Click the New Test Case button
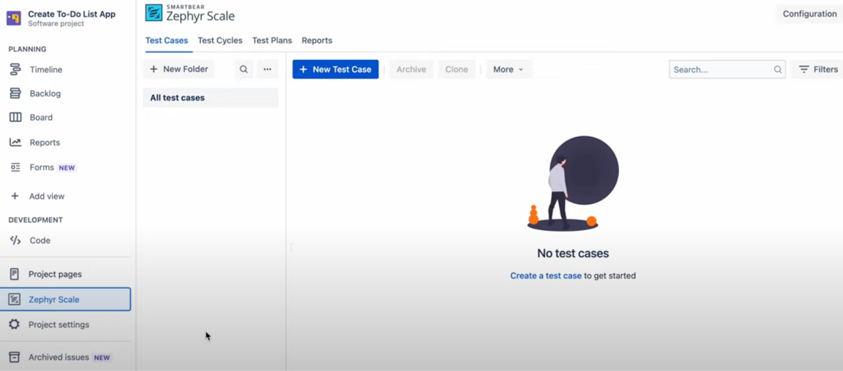 (x=336, y=69)
